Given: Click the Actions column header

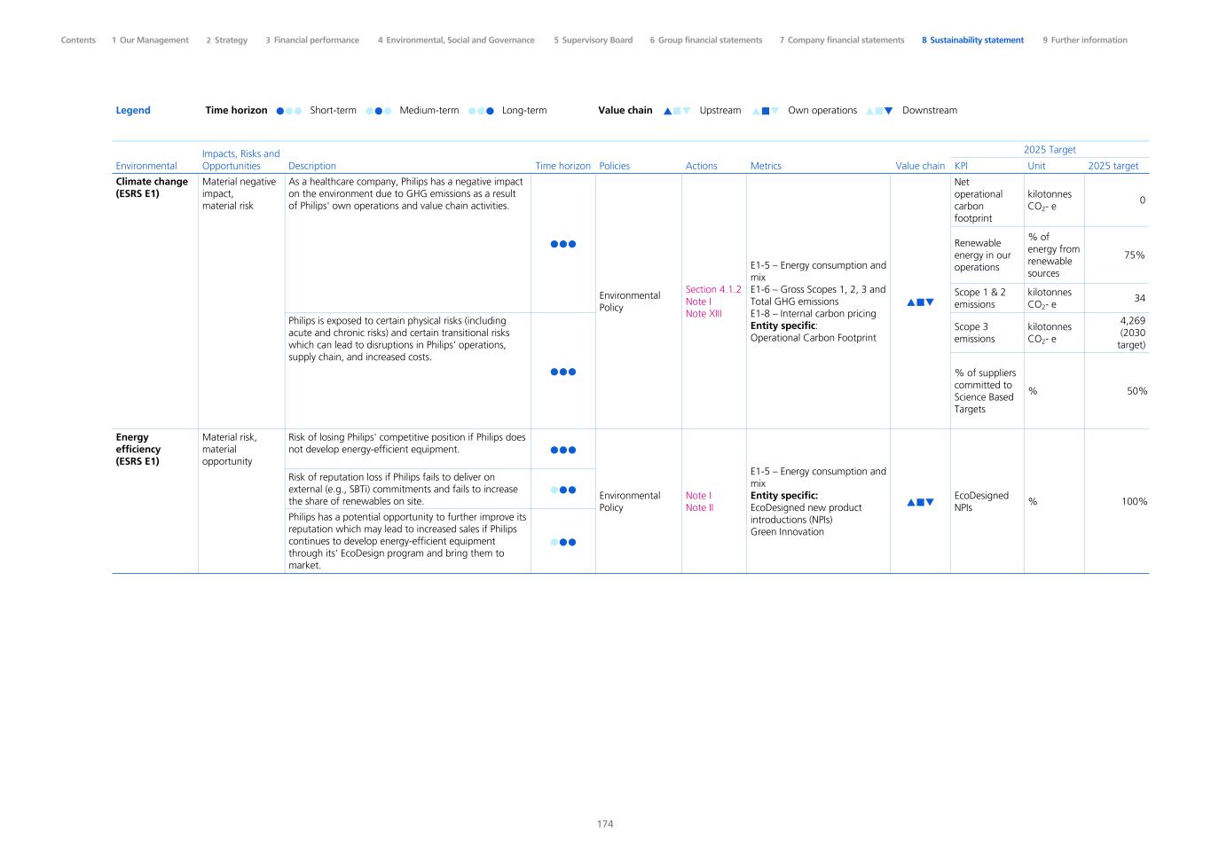Looking at the screenshot, I should tap(702, 166).
